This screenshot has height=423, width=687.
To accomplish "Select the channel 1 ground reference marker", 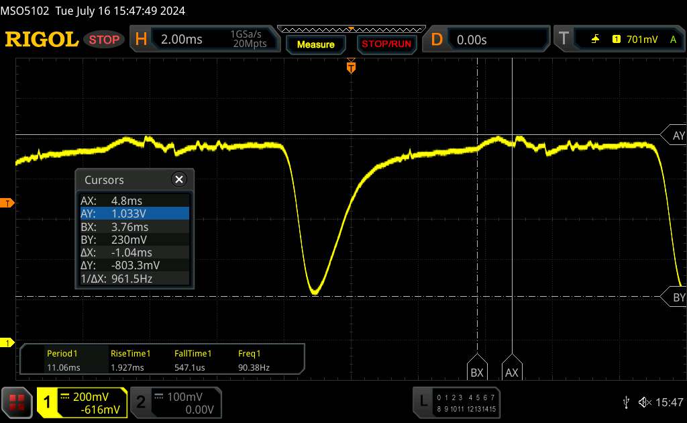I will (7, 343).
